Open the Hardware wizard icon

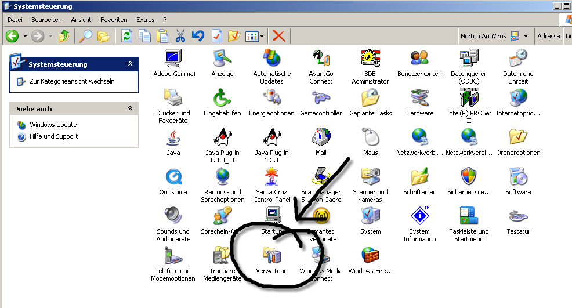coord(419,98)
